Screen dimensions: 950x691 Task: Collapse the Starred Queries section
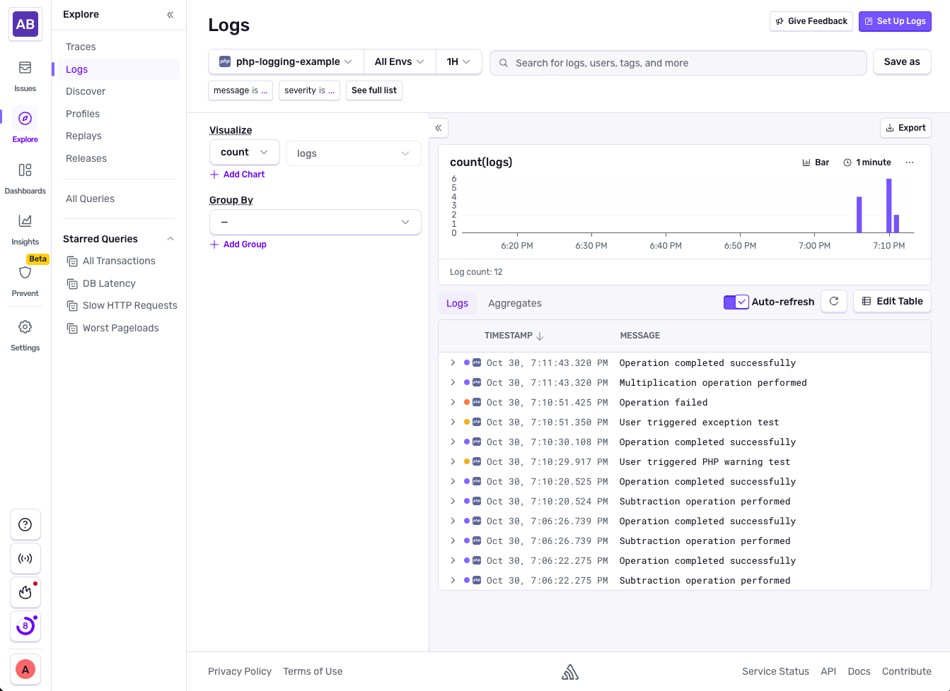tap(170, 239)
